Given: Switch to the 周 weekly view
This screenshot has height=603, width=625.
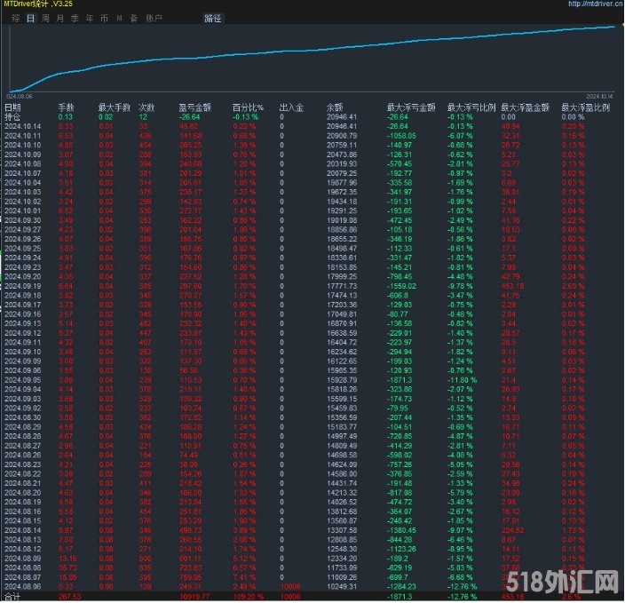Looking at the screenshot, I should [x=45, y=18].
